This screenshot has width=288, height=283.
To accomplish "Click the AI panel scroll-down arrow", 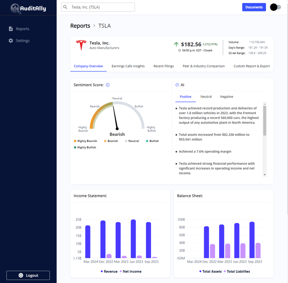I will 265,175.
